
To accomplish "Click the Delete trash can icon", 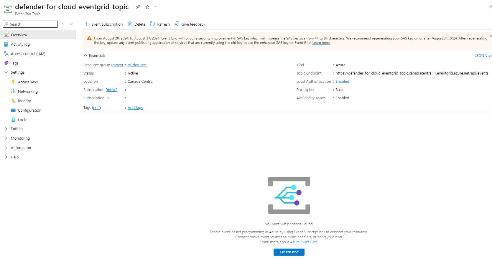I will click(130, 24).
